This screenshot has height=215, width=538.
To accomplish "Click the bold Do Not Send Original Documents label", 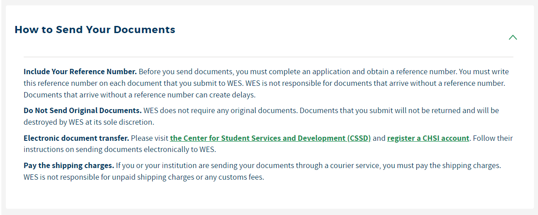I will pos(82,110).
